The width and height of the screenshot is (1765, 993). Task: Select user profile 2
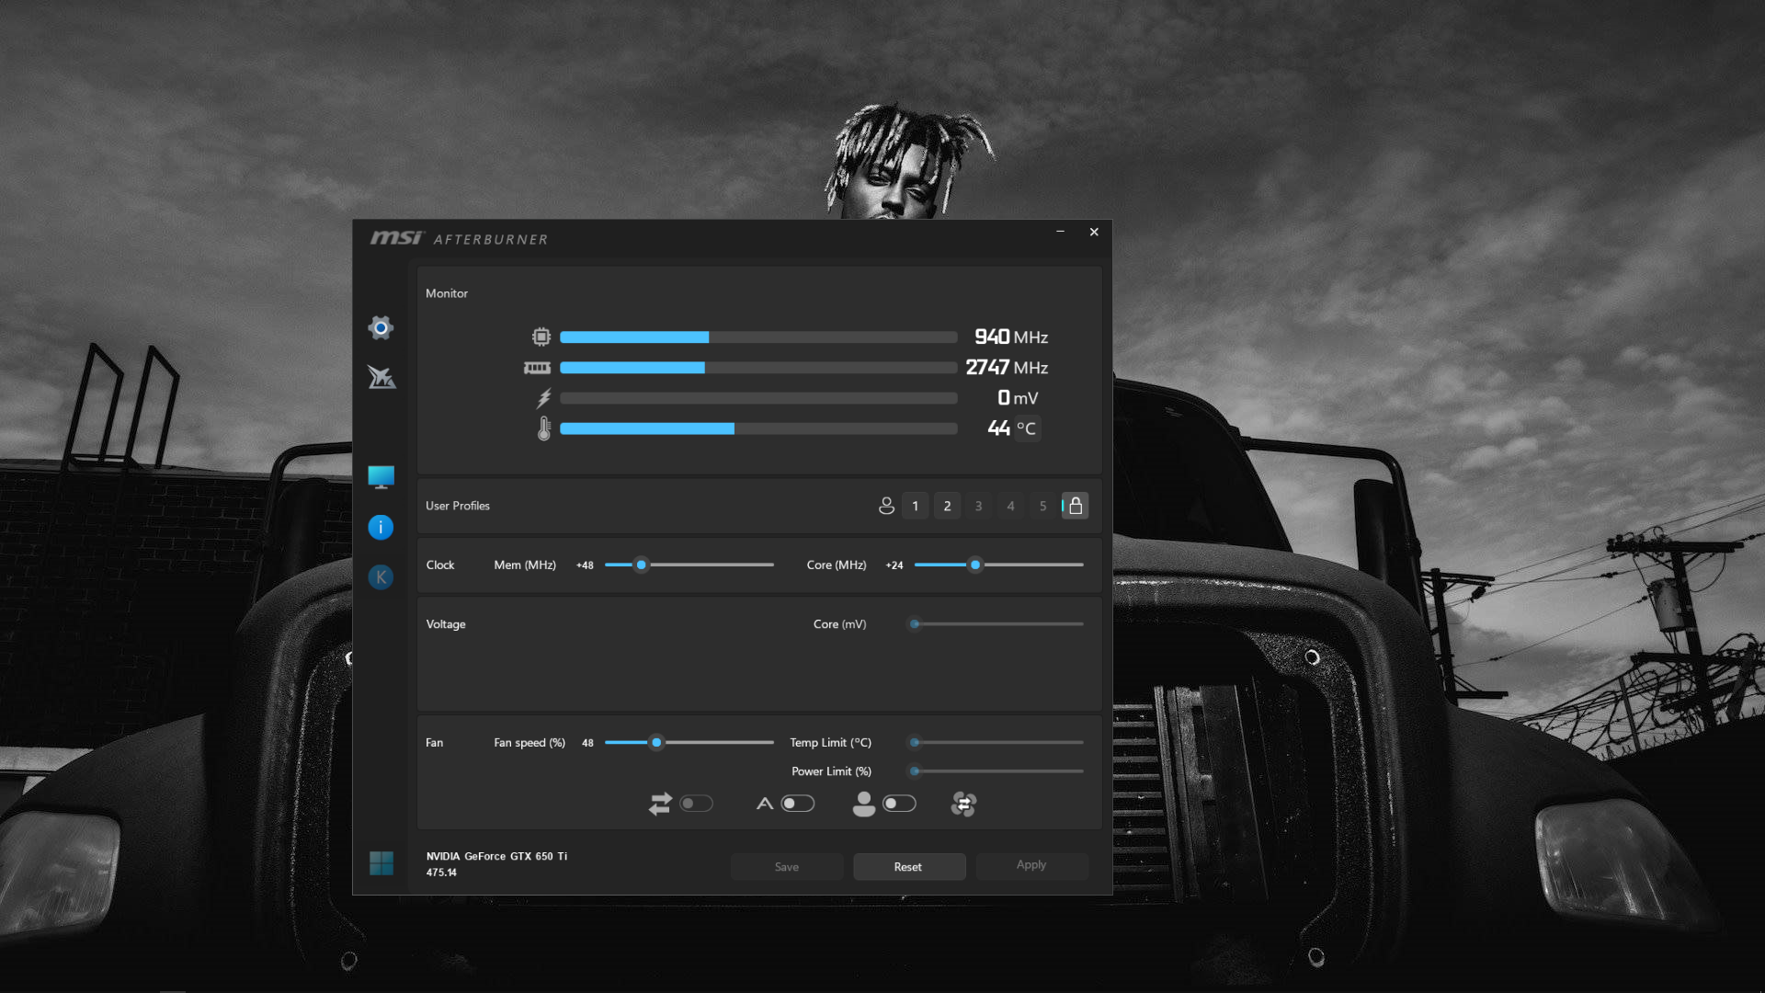coord(947,506)
